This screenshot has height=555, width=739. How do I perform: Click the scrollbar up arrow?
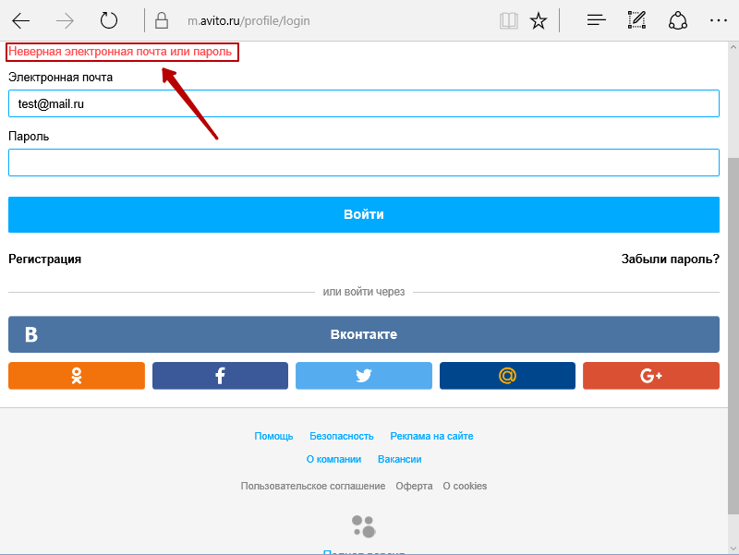click(x=733, y=47)
